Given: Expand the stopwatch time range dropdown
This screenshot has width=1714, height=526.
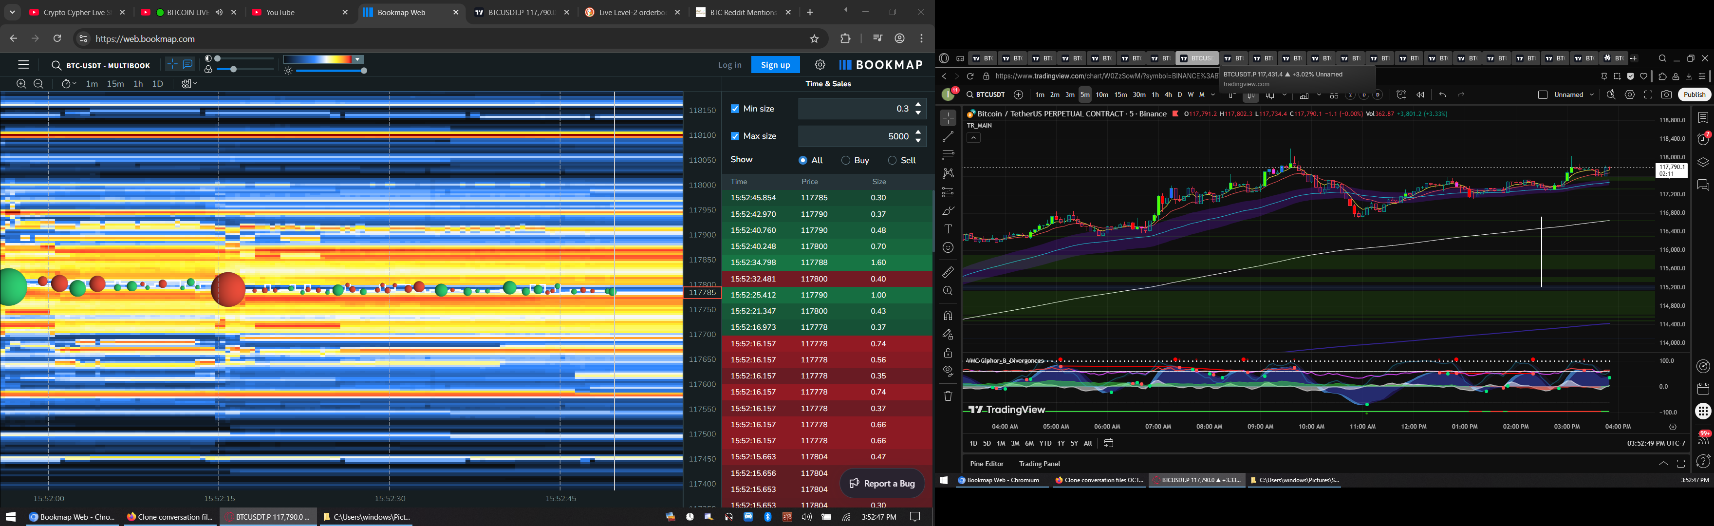Looking at the screenshot, I should pos(69,84).
